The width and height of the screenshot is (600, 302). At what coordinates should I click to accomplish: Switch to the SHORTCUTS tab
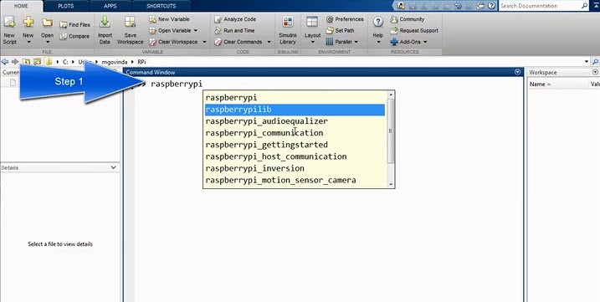click(162, 6)
